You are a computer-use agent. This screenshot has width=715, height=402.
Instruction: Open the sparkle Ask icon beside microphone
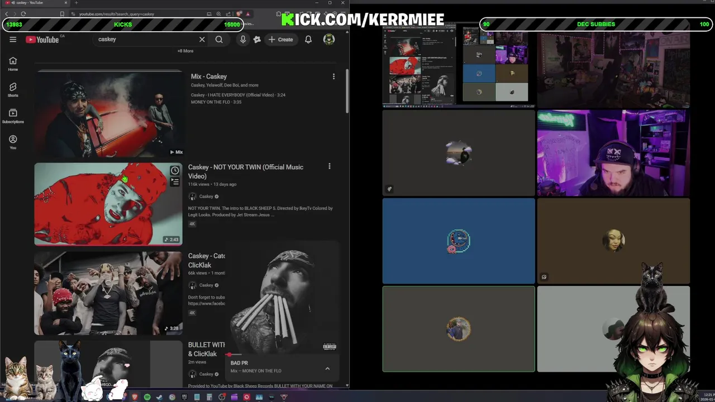tap(257, 40)
